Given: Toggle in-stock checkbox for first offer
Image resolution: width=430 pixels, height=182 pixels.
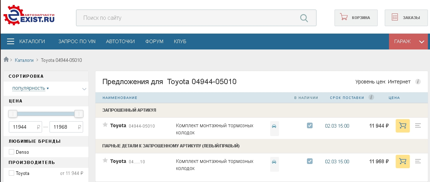Looking at the screenshot, I should pos(310,125).
